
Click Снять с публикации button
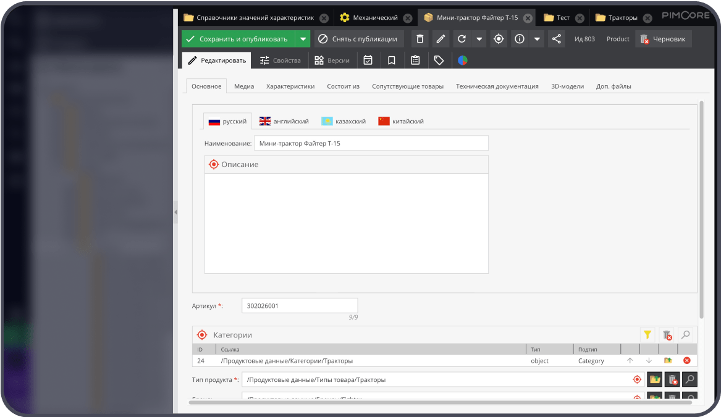359,39
